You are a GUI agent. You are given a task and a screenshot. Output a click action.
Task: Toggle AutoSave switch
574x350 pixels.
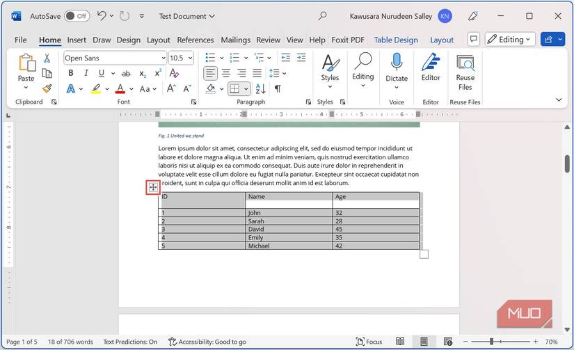77,16
